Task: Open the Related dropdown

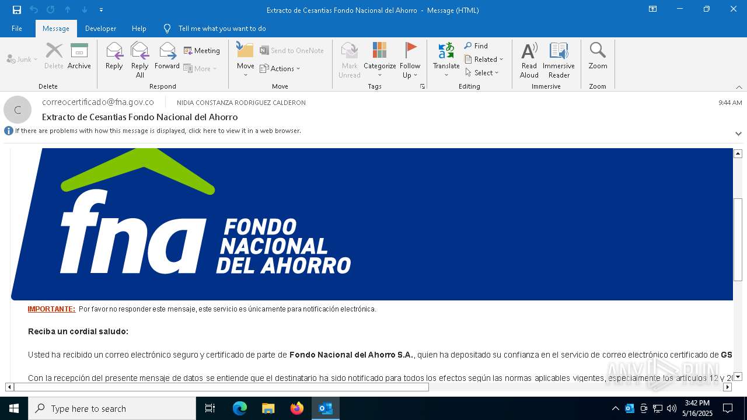Action: 484,60
